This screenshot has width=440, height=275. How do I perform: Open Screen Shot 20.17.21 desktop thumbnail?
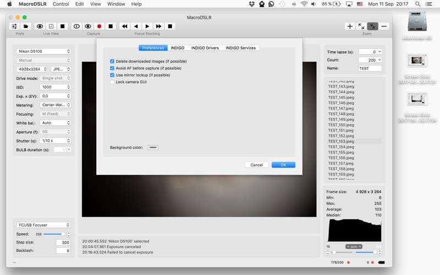click(x=417, y=61)
